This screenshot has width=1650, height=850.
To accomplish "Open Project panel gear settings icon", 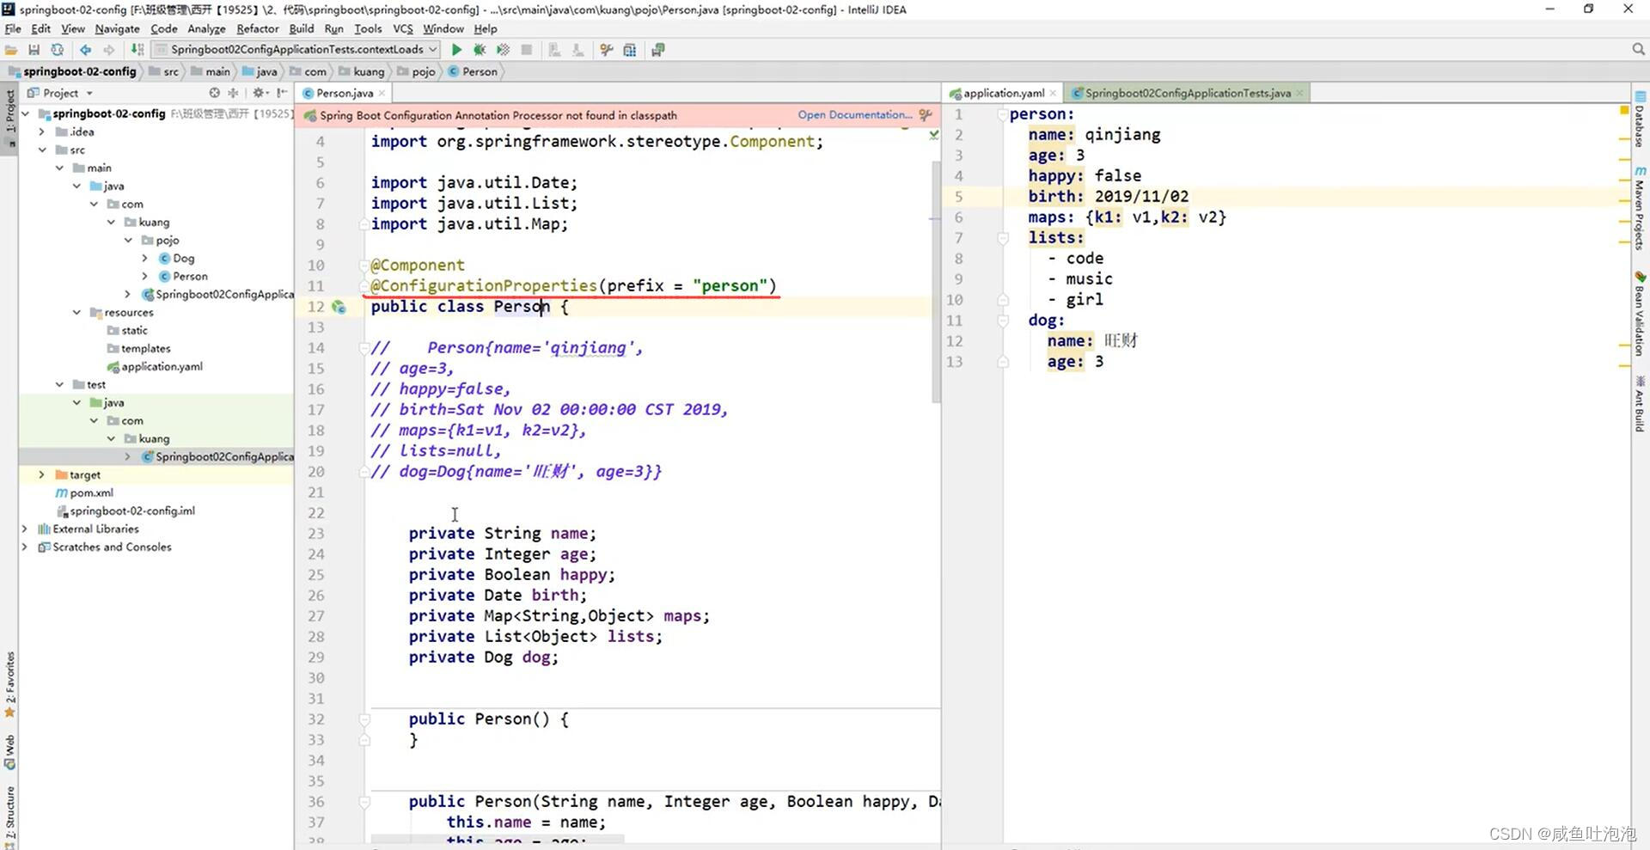I will click(x=259, y=93).
